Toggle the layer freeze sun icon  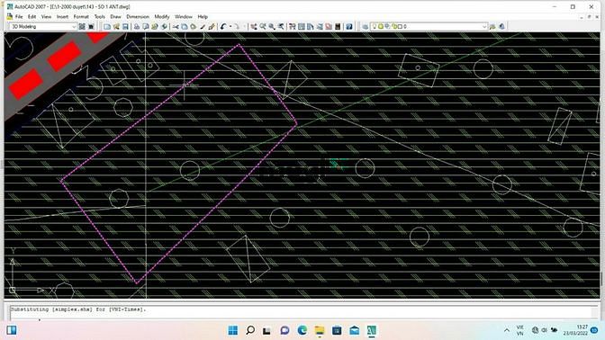[381, 27]
